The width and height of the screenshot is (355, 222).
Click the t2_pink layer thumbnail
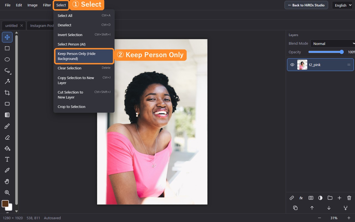pyautogui.click(x=302, y=65)
